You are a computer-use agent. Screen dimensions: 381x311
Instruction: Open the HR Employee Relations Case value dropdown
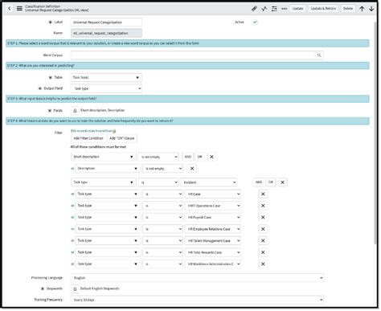213,229
